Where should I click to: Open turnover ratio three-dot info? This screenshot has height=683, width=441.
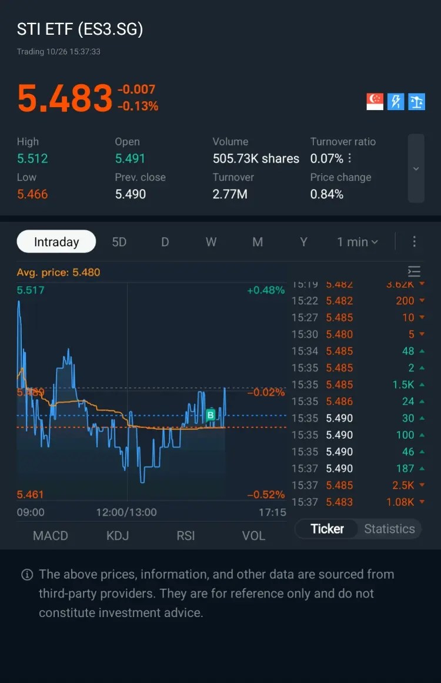click(x=350, y=158)
